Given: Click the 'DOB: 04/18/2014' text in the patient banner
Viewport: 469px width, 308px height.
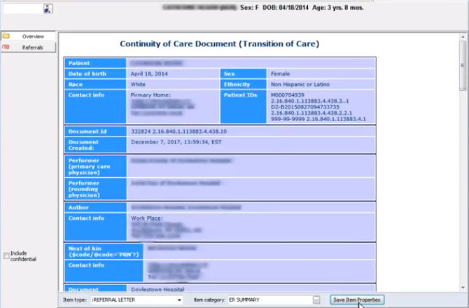Looking at the screenshot, I should pyautogui.click(x=286, y=8).
